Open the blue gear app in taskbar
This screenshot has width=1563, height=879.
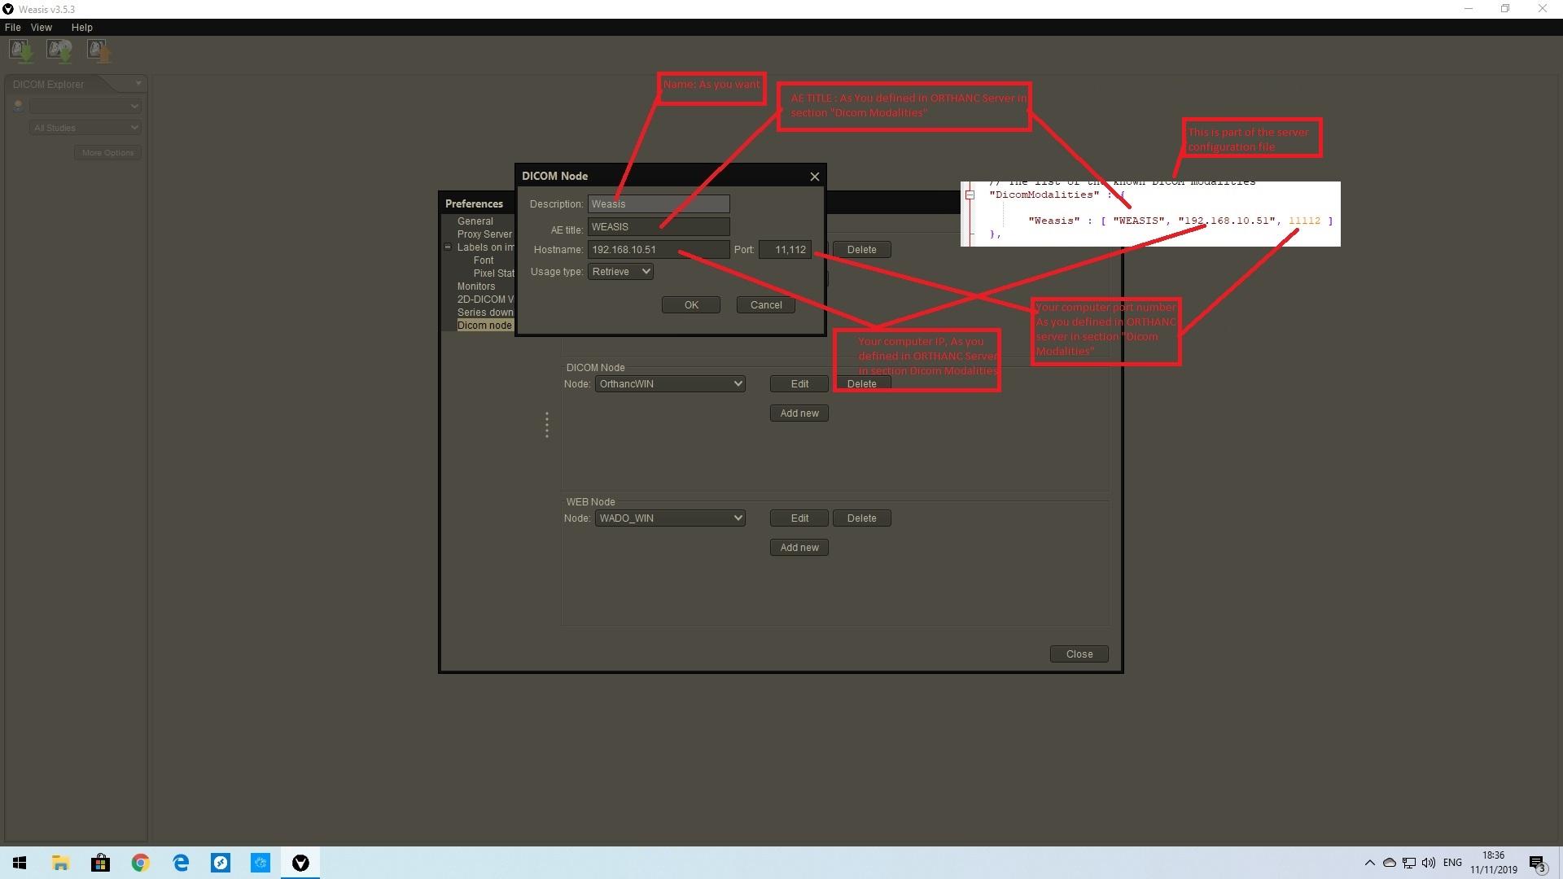click(260, 863)
